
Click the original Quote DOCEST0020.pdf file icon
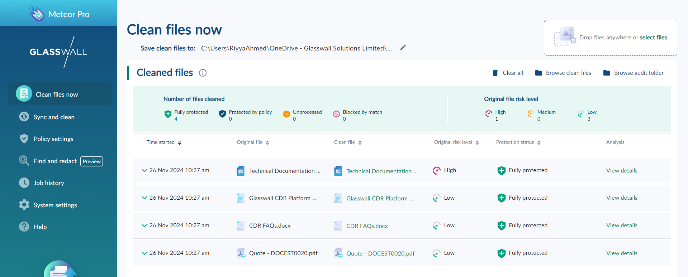tap(241, 253)
